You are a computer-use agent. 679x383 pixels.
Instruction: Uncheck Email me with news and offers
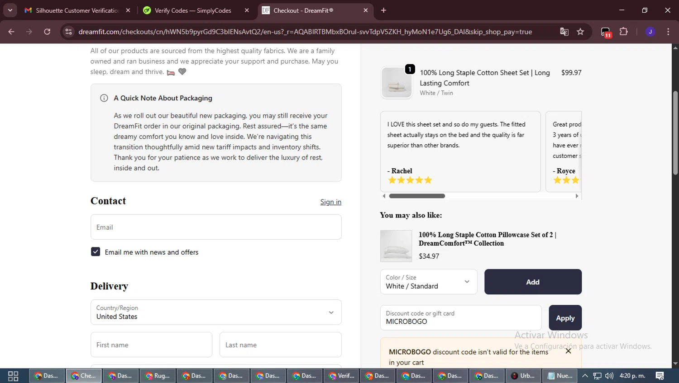click(x=96, y=252)
